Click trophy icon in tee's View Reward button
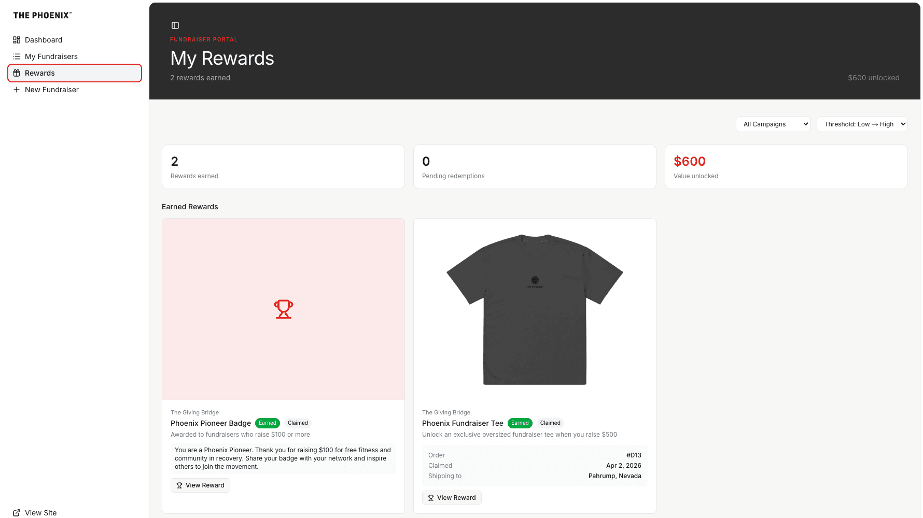Screen dimensions: 923x518 point(431,498)
